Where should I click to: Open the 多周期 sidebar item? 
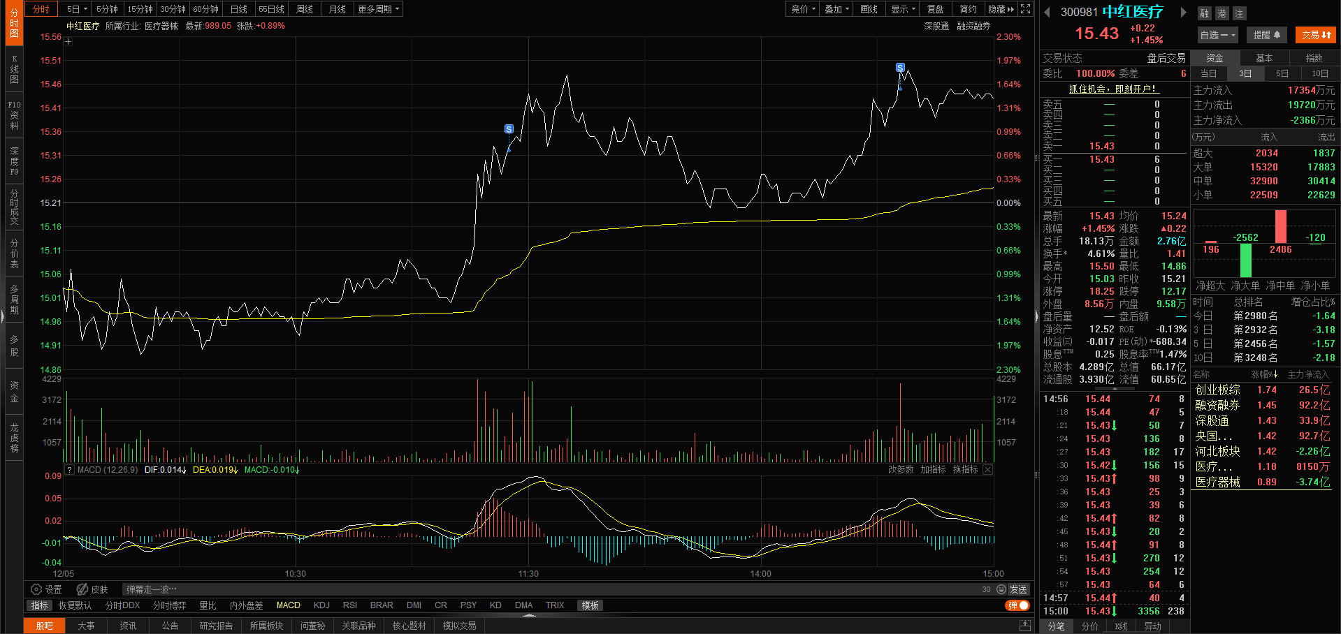tap(14, 300)
